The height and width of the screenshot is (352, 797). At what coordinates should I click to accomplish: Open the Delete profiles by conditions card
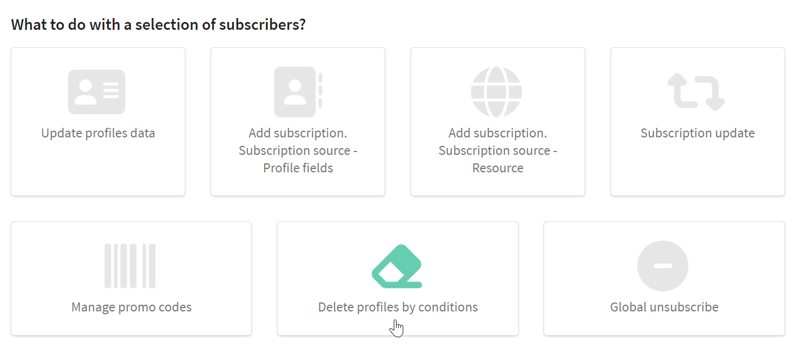point(398,279)
